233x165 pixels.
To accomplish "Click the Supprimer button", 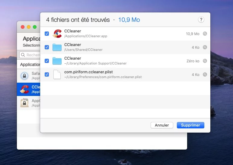I will 190,125.
